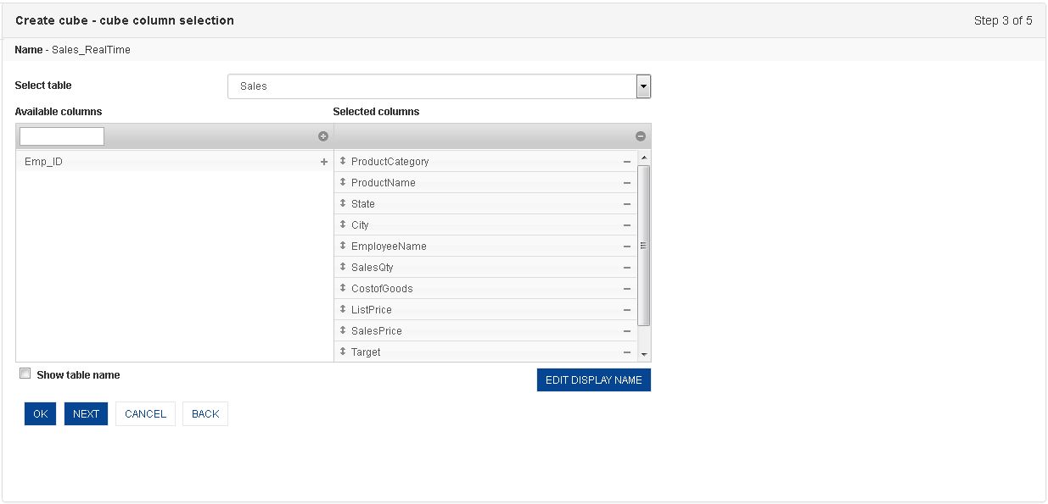Go to previous step with BACK
Image resolution: width=1048 pixels, height=504 pixels.
205,413
